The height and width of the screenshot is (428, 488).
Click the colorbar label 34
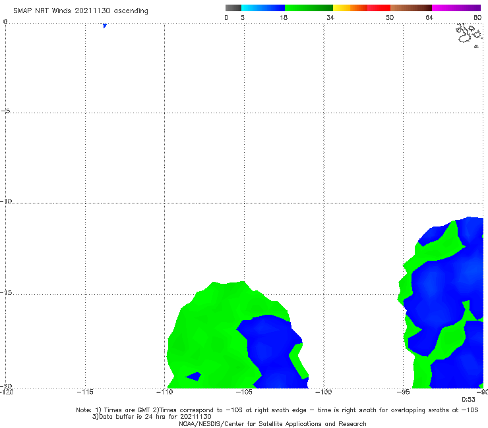coord(330,17)
